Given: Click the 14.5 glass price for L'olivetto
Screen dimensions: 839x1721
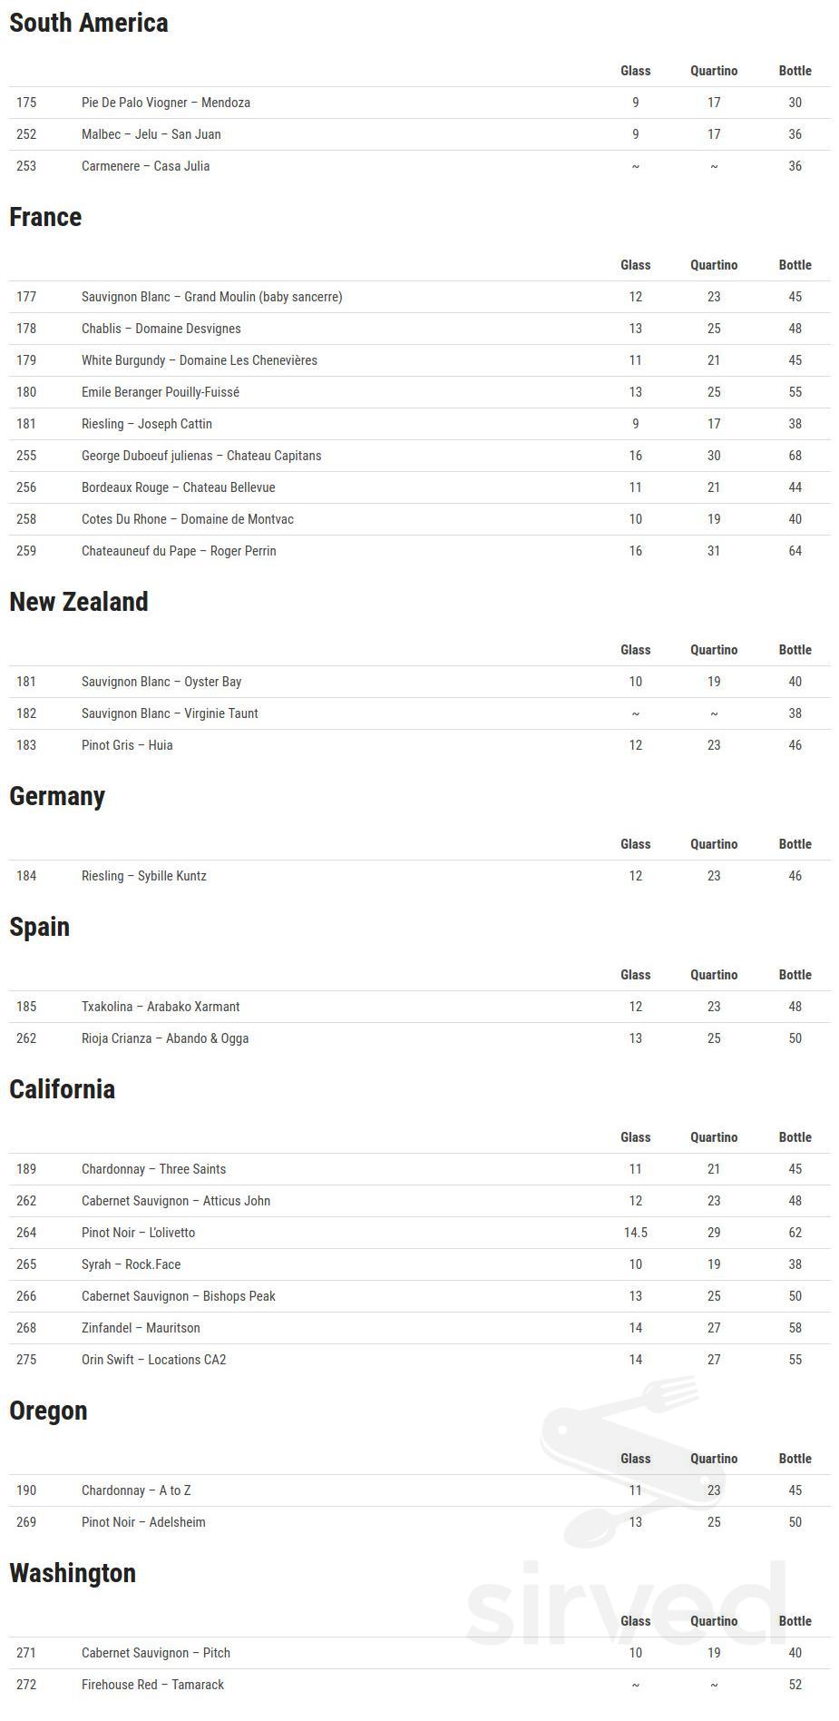Looking at the screenshot, I should [635, 1233].
